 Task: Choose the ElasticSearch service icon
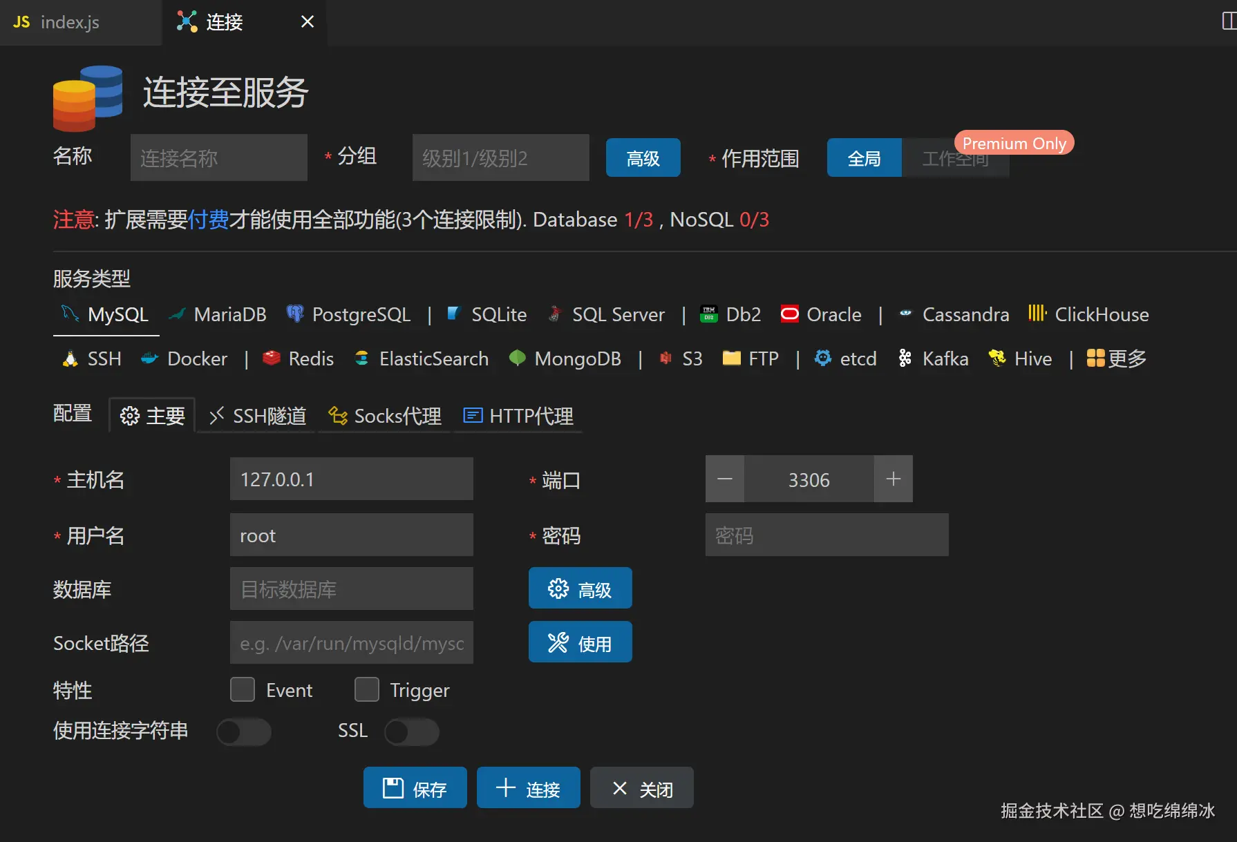tap(361, 358)
